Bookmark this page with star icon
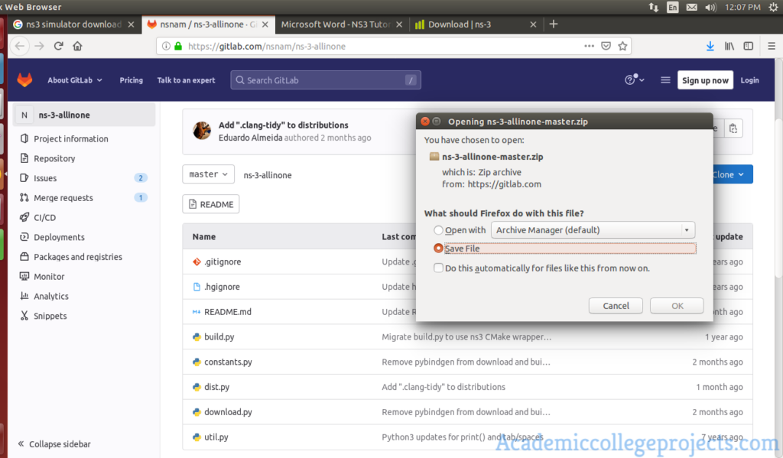 pyautogui.click(x=622, y=46)
